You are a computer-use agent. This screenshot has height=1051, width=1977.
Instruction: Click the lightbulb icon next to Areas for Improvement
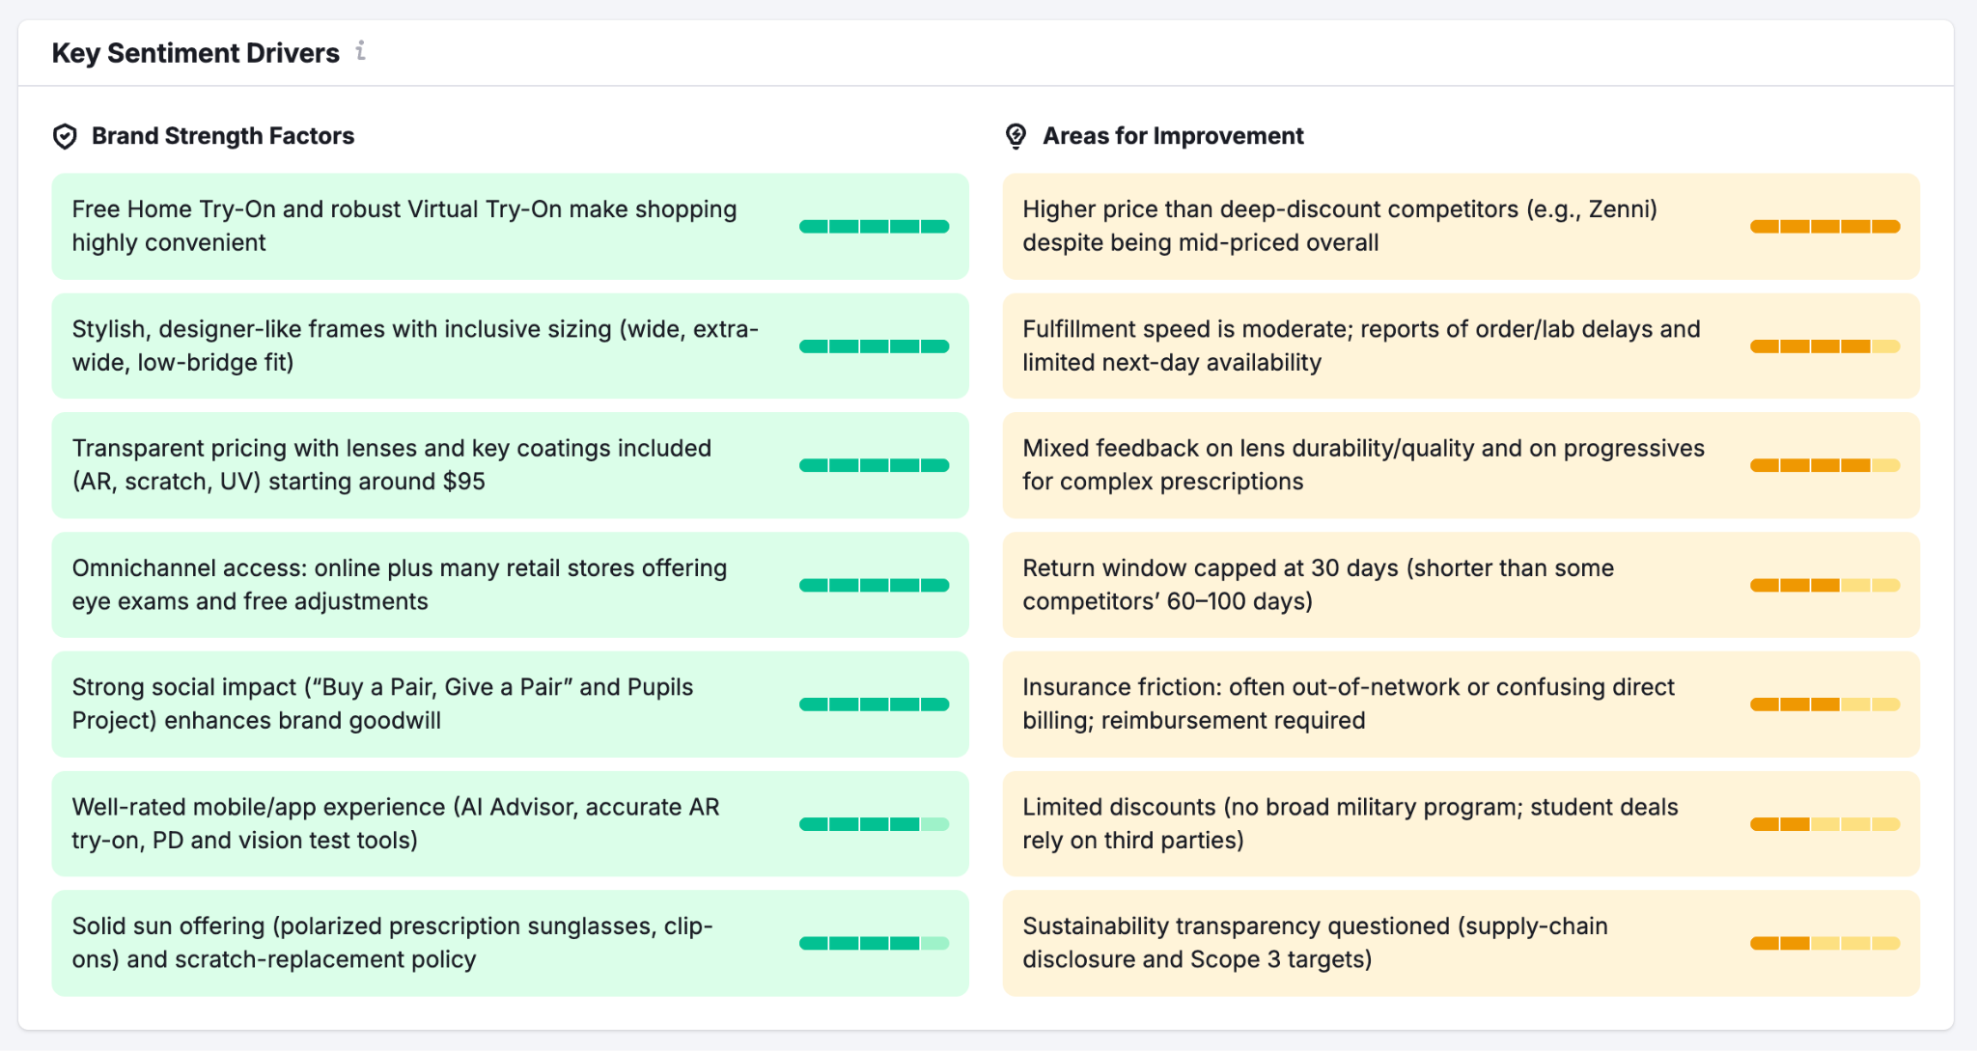(x=1015, y=135)
